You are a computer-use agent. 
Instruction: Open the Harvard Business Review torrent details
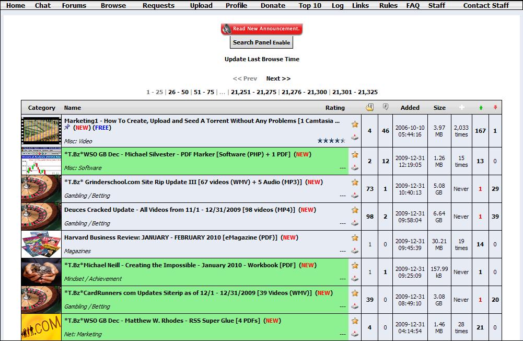(171, 237)
